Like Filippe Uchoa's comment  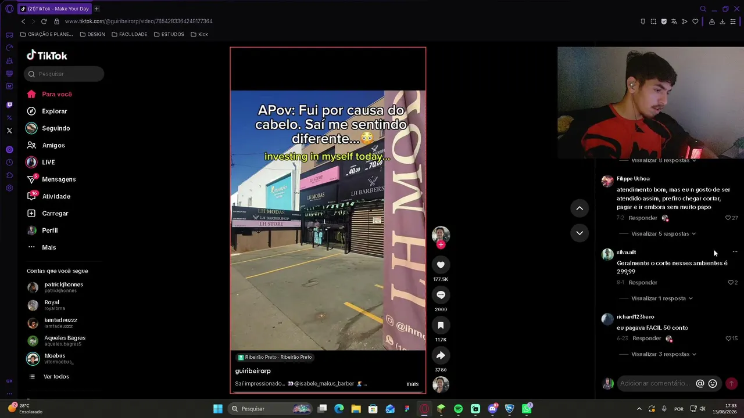[x=728, y=218]
